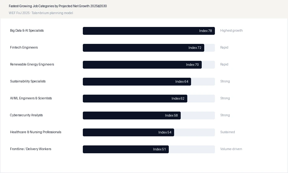Click 'Strong' beside AI/ML Engineers & Scientists
Image resolution: width=288 pixels, height=173 pixels.
225,98
